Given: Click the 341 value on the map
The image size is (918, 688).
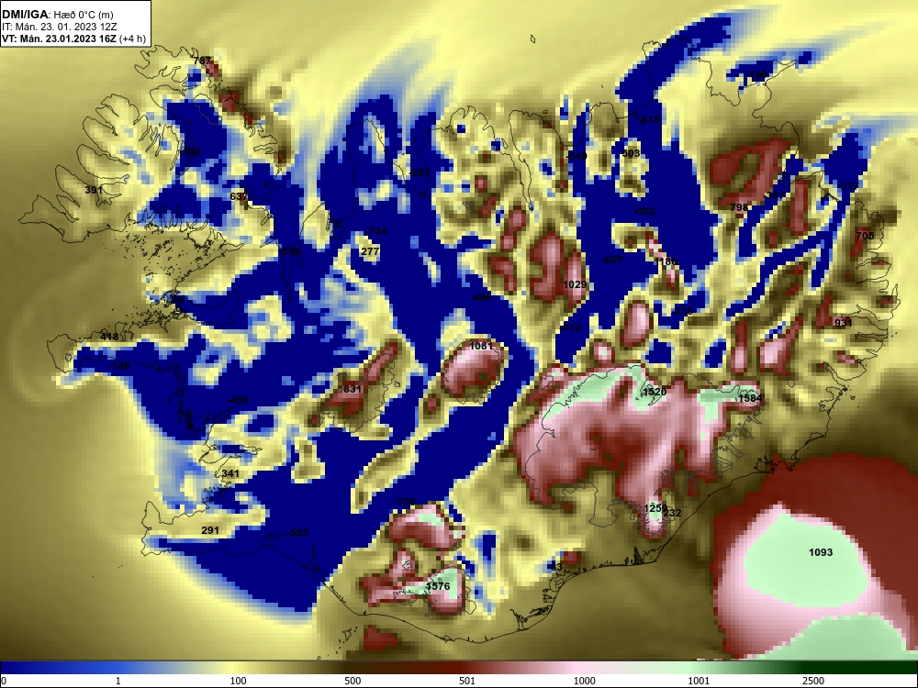Looking at the screenshot, I should (x=230, y=473).
